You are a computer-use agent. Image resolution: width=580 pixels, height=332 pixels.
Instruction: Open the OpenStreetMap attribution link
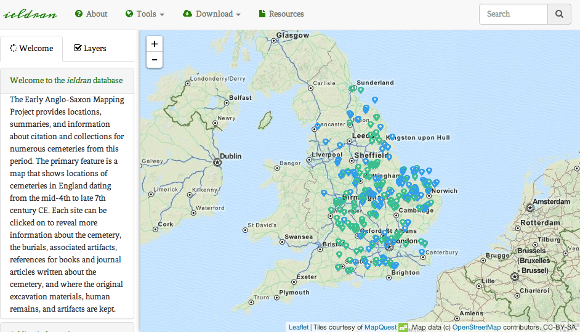(x=476, y=327)
